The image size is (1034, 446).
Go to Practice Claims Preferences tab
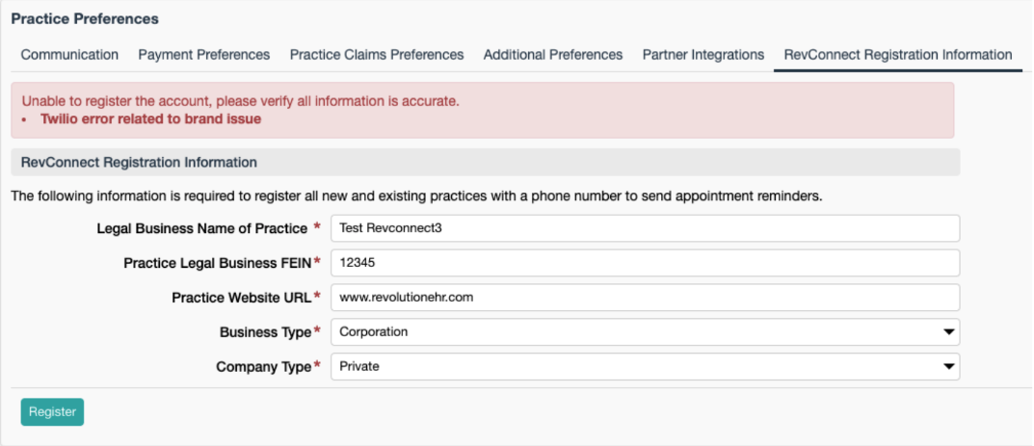[x=377, y=55]
